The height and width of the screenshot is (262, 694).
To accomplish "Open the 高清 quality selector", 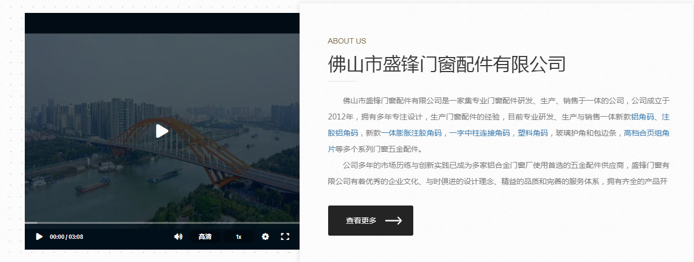I will pyautogui.click(x=205, y=237).
